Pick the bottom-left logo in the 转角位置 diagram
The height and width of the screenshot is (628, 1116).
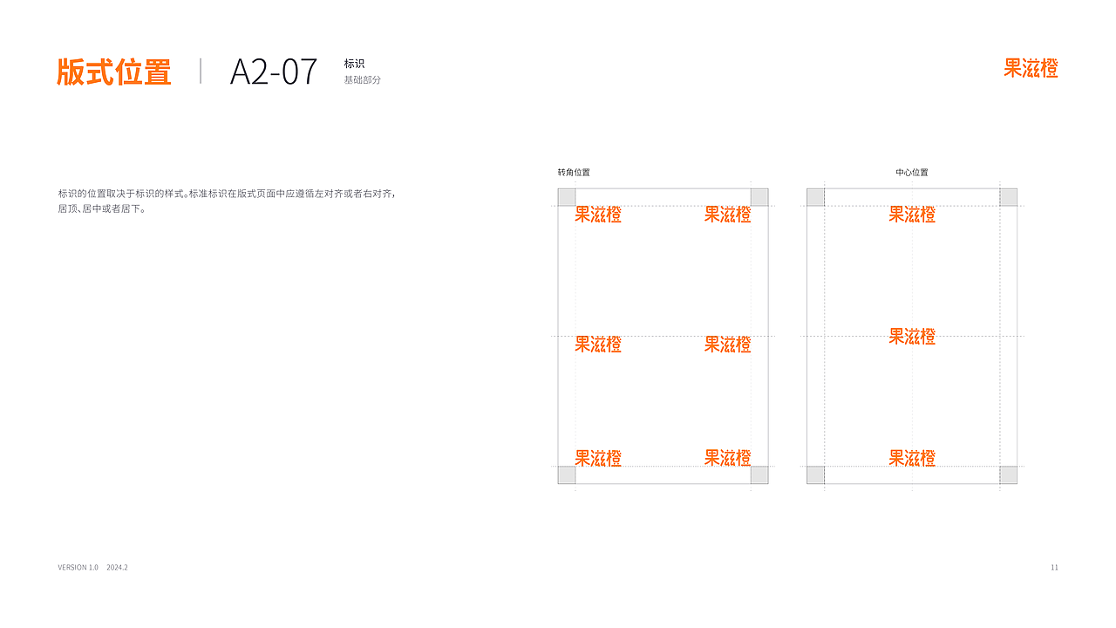pos(598,458)
